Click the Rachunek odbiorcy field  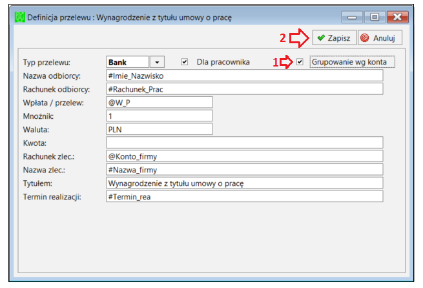[244, 89]
